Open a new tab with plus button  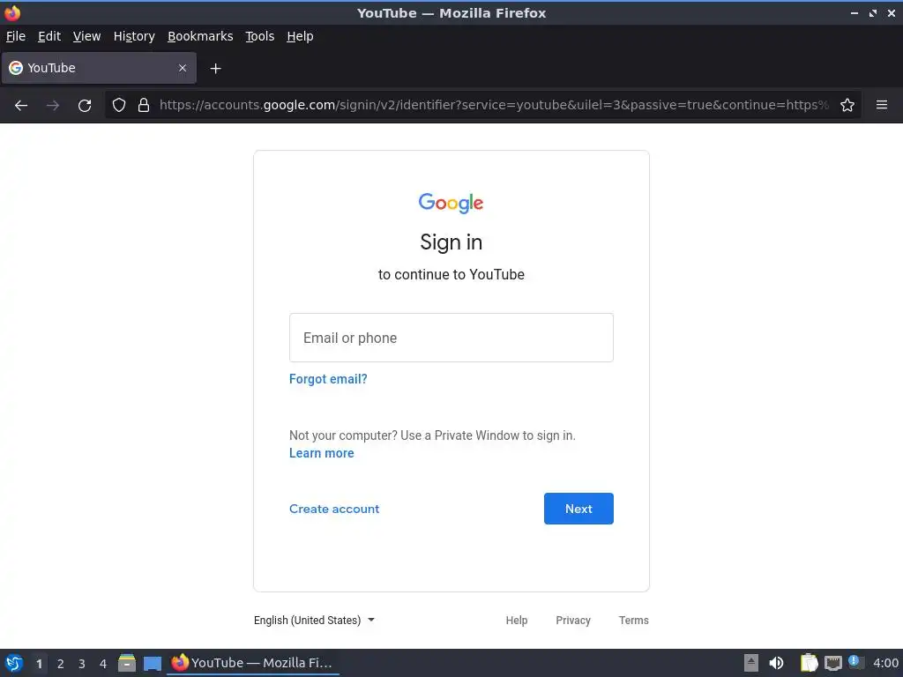tap(215, 69)
